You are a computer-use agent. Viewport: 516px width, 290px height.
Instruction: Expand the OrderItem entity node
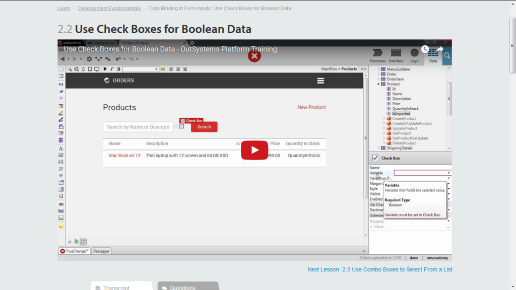(x=378, y=79)
